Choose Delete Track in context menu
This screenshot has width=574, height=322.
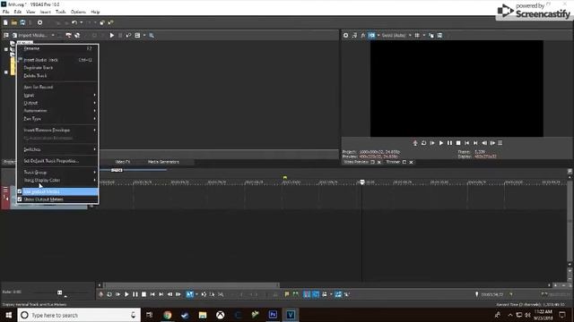57,75
